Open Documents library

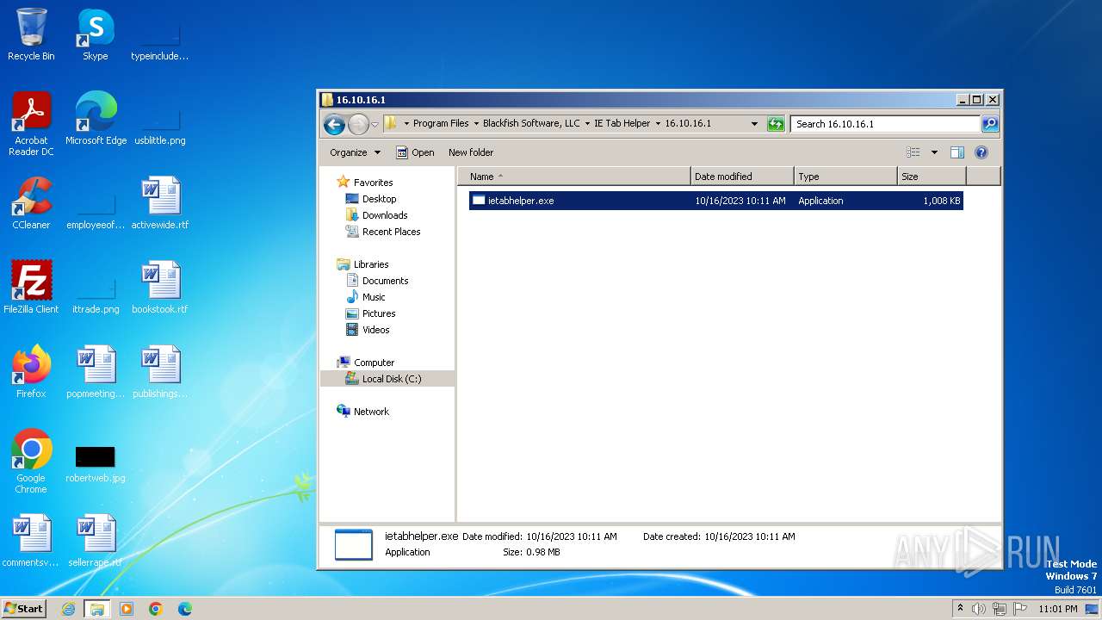(385, 281)
